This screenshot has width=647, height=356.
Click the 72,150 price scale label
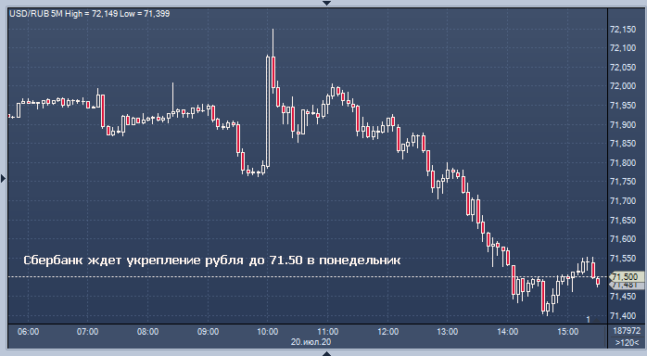[x=623, y=30]
